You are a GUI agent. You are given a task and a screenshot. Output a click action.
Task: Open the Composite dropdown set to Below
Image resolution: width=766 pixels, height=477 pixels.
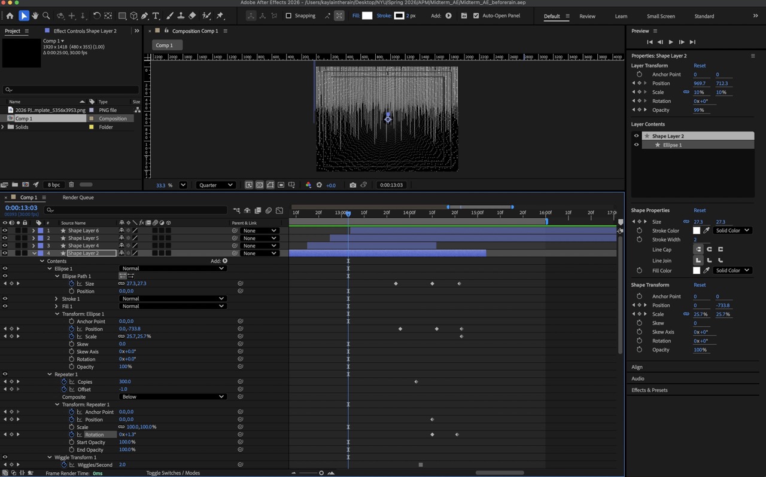174,396
